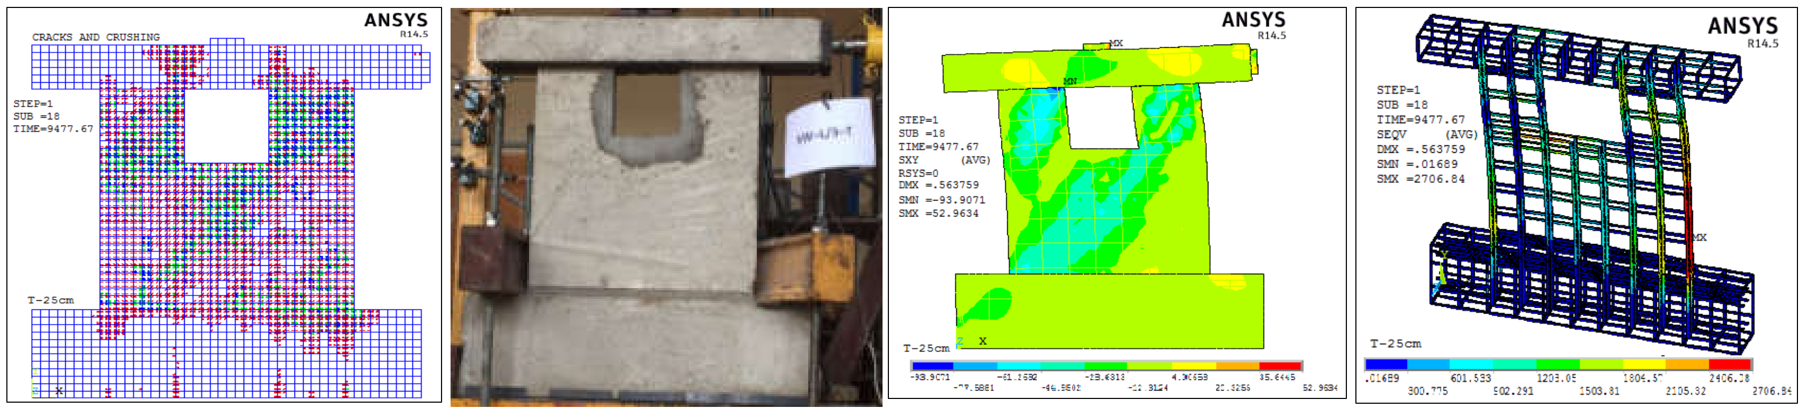This screenshot has width=1807, height=417.
Task: Click the "52.9634" legend value
Action: coord(1320,388)
